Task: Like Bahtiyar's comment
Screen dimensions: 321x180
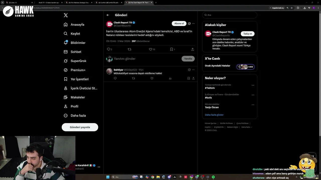Action: 152,78
